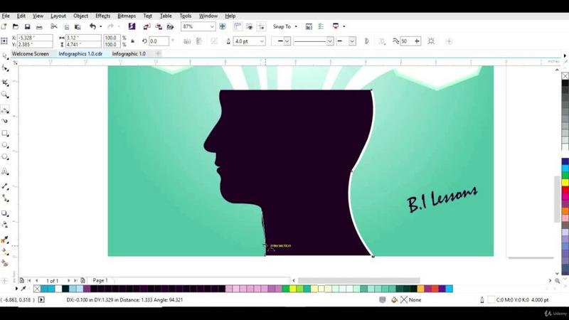Open the File menu
Viewport: 569px width, 320px height.
click(6, 16)
